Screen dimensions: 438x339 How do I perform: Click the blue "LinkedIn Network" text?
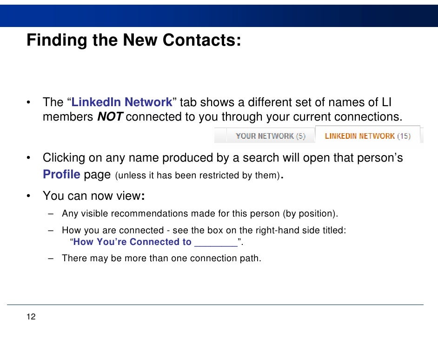[x=122, y=102]
